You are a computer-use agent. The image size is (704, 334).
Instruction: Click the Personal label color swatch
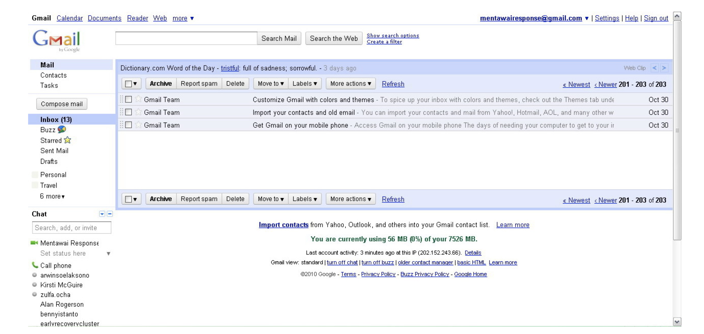click(35, 175)
